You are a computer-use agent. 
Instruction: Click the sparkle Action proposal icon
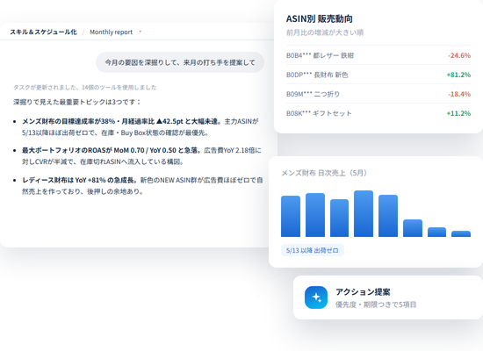pos(316,297)
